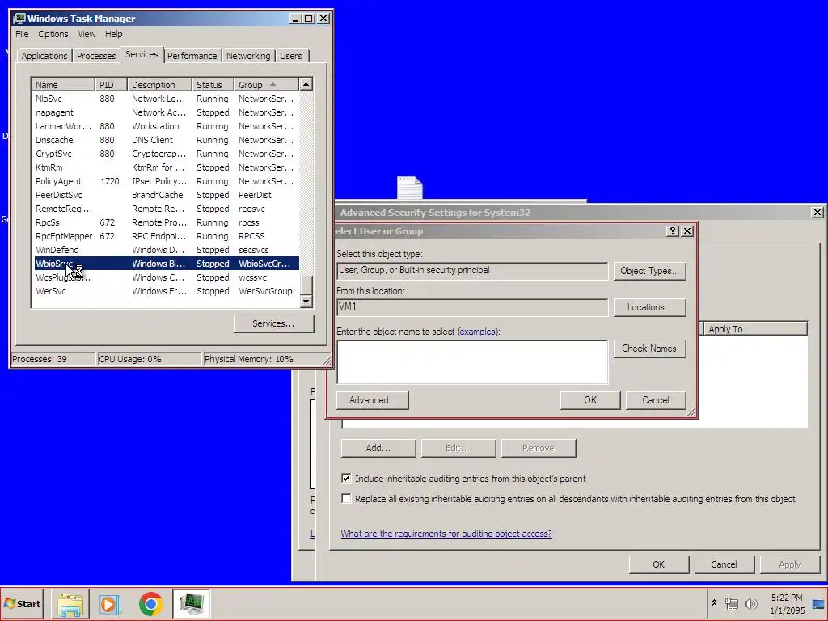This screenshot has width=828, height=621.
Task: Switch to the Users tab
Action: (291, 56)
